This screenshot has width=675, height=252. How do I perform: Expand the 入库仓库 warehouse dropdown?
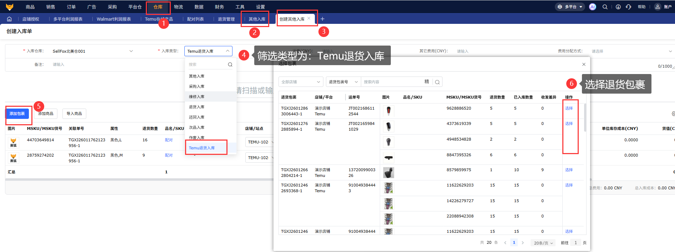click(131, 51)
